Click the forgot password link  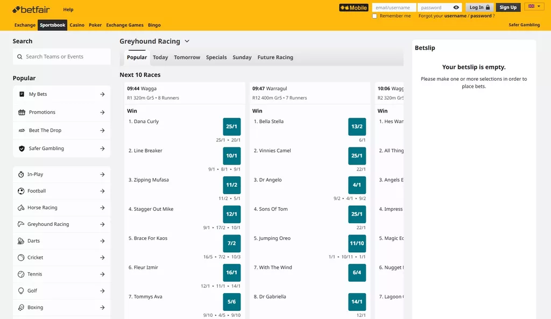481,16
